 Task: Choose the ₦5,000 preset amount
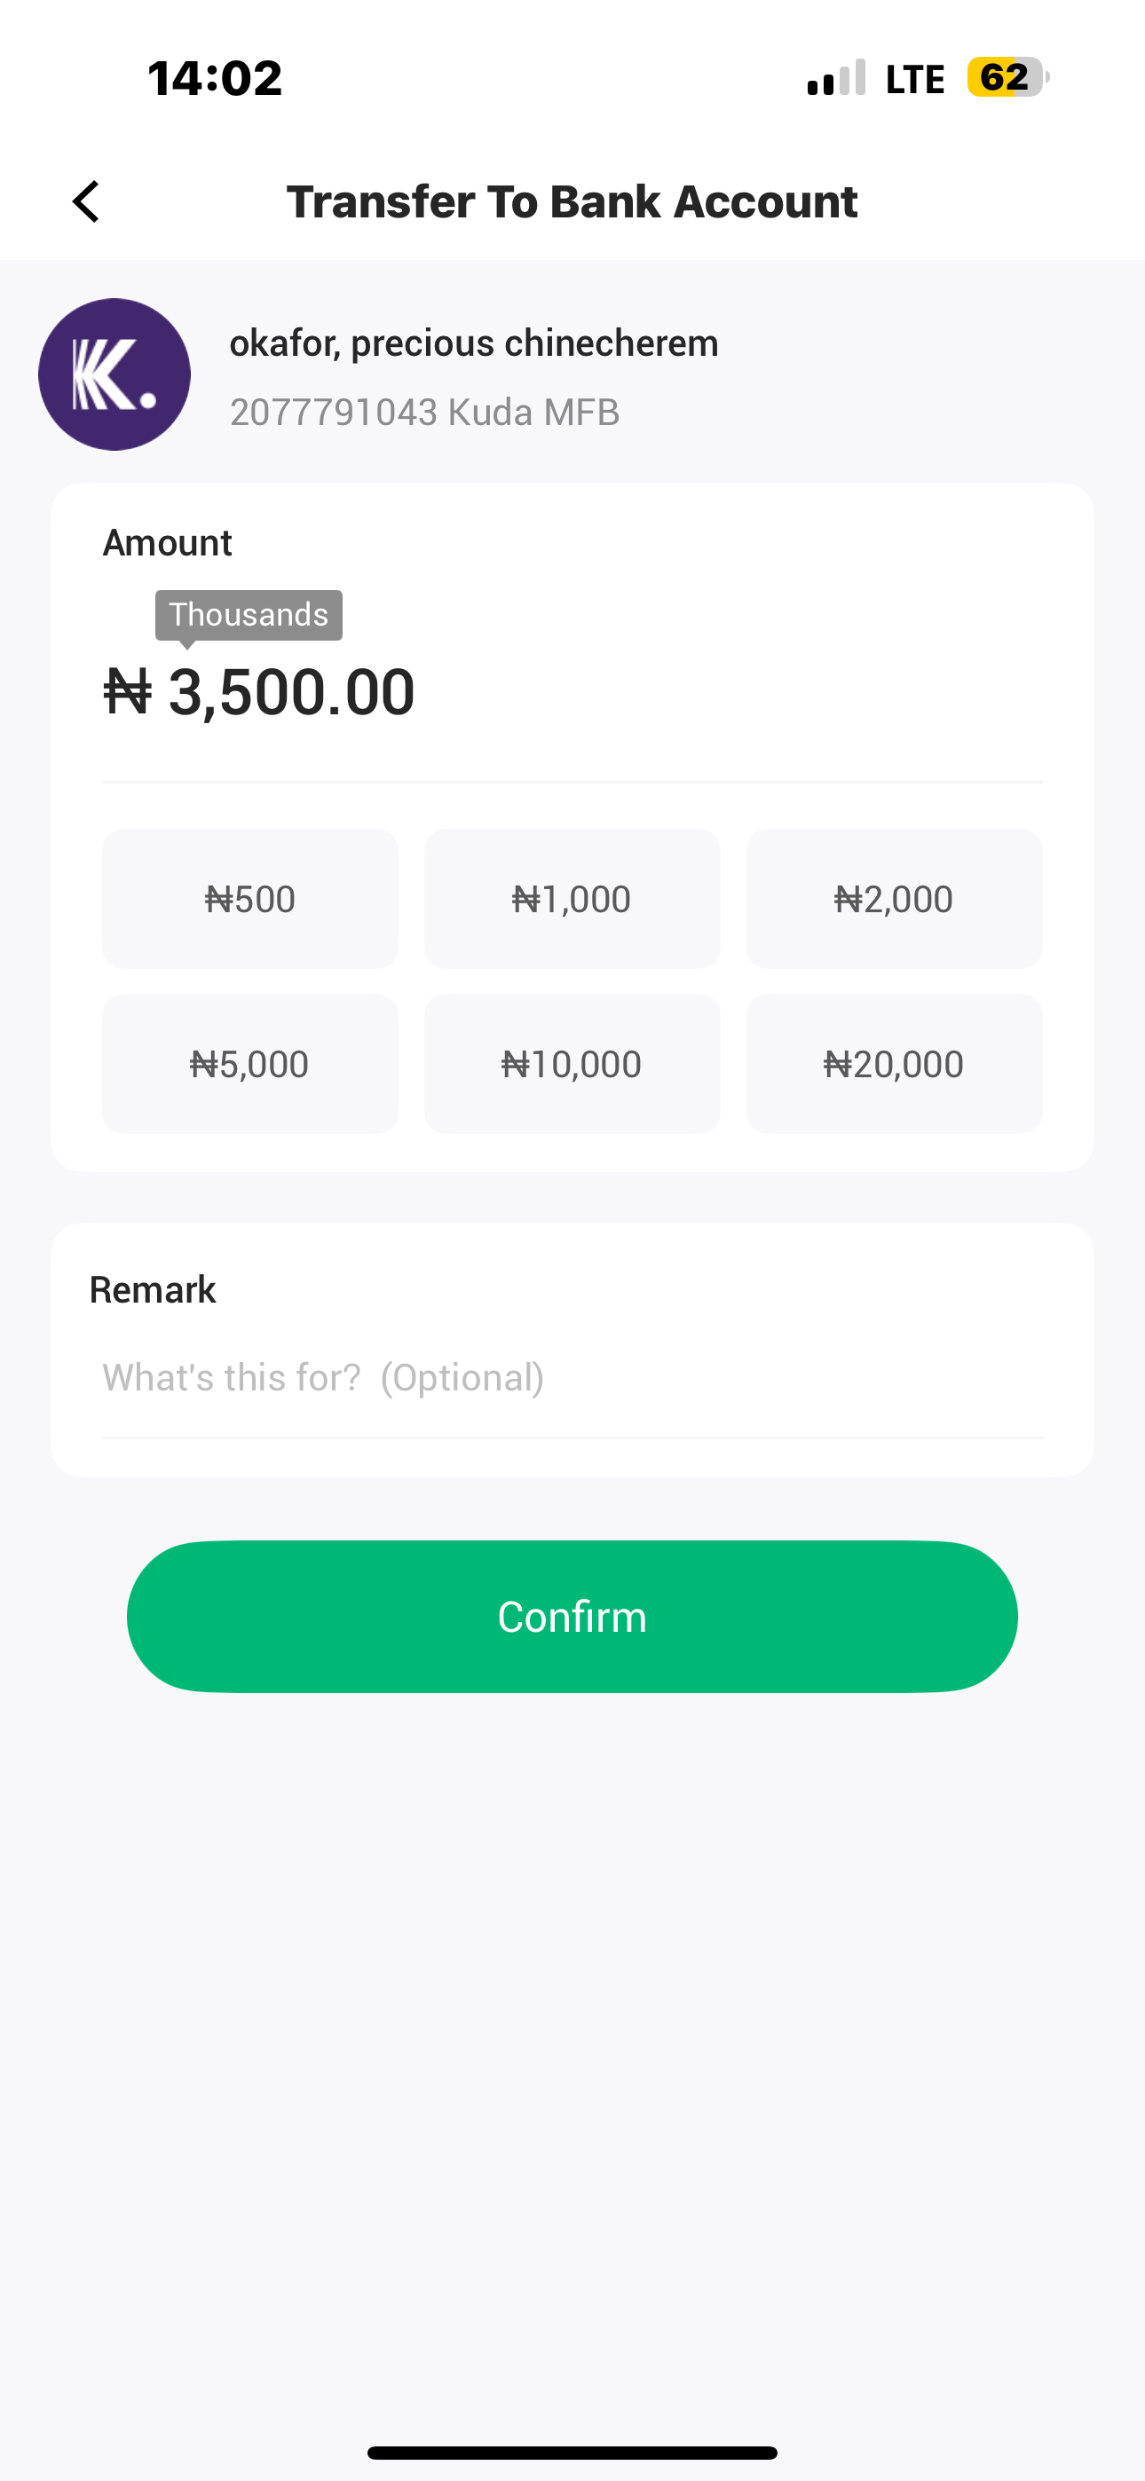[x=249, y=1063]
